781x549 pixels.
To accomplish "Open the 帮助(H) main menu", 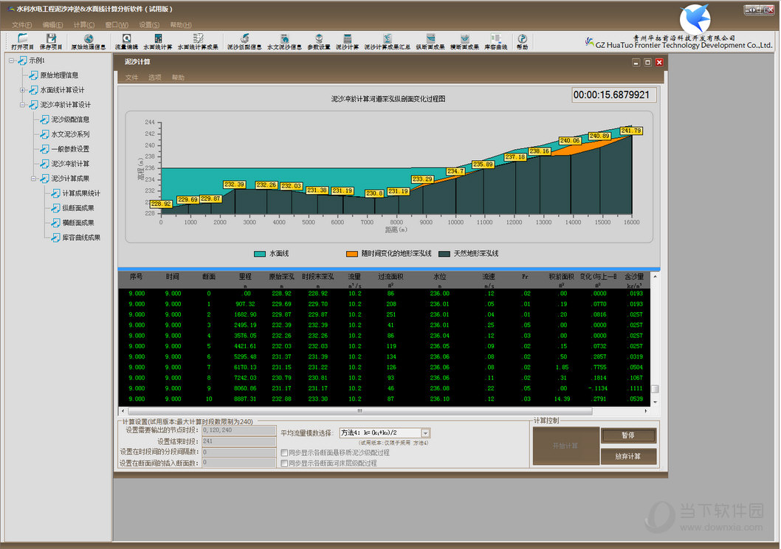I will pos(181,25).
